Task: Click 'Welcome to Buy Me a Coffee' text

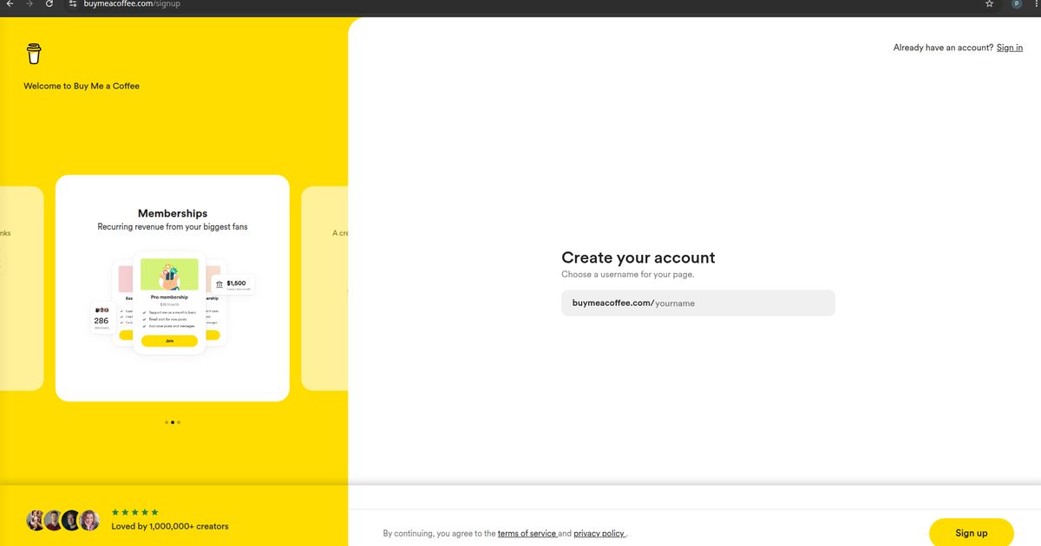Action: coord(82,86)
